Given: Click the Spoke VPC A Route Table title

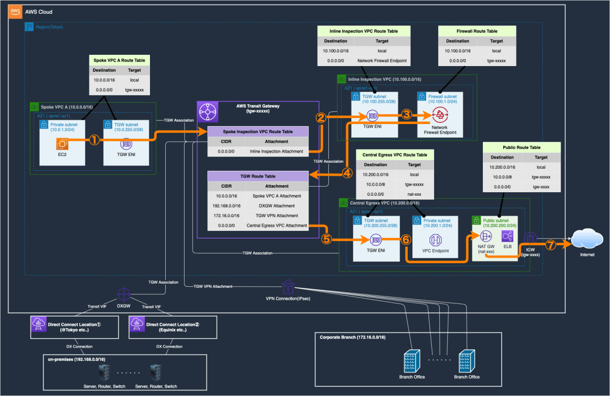Looking at the screenshot, I should (119, 59).
